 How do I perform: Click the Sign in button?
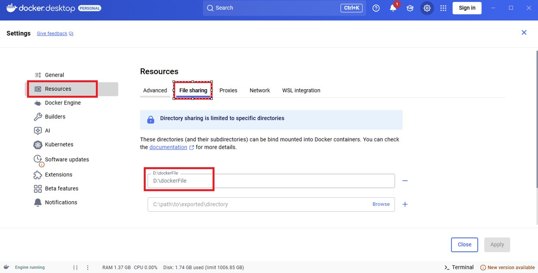pyautogui.click(x=467, y=8)
